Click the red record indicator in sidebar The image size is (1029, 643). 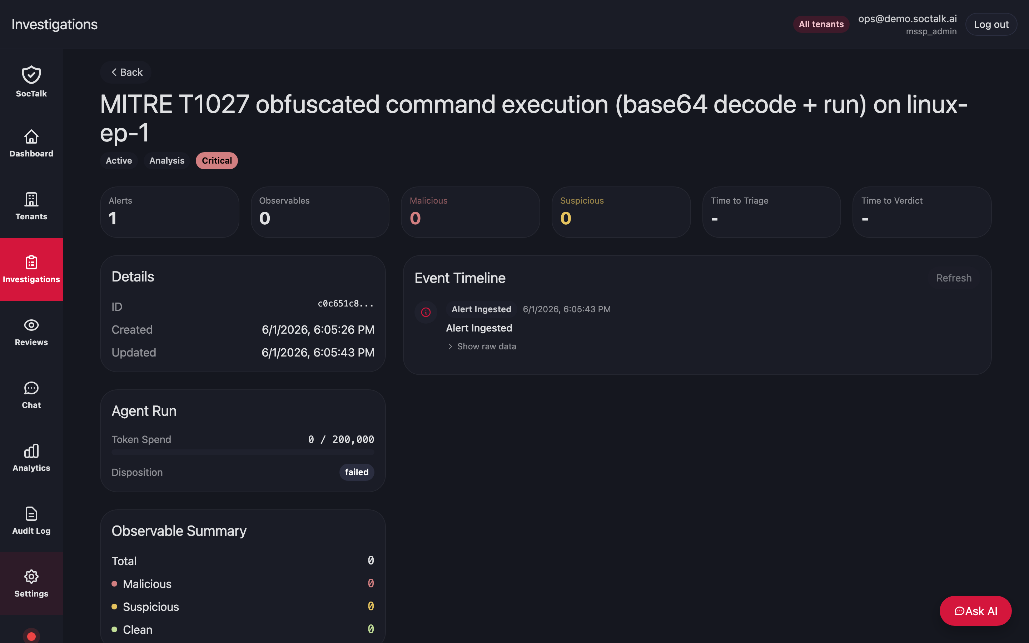pyautogui.click(x=31, y=636)
